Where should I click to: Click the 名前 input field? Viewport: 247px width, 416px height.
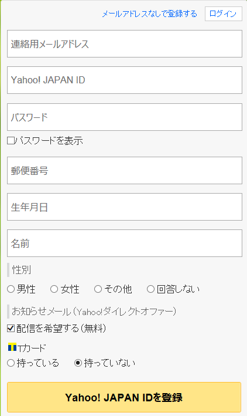pyautogui.click(x=125, y=243)
